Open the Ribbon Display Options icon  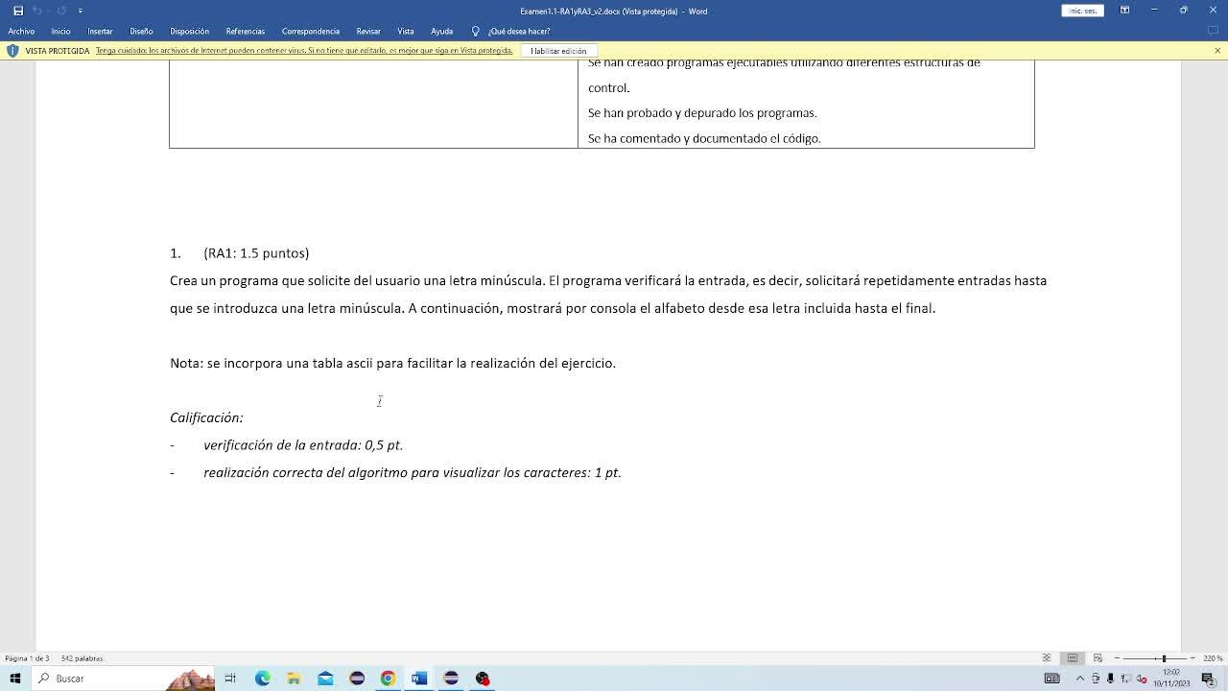pos(1124,11)
